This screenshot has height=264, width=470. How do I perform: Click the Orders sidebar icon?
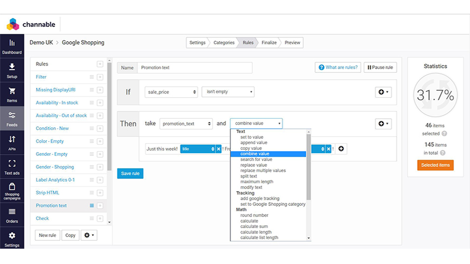coord(12,215)
